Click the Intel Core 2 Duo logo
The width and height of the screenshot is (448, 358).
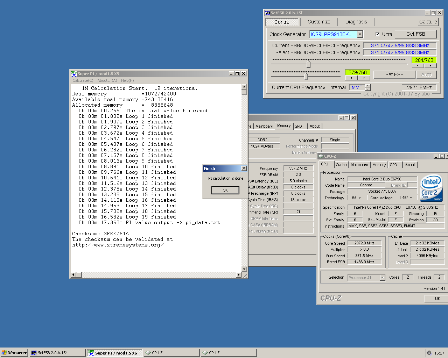tap(431, 188)
